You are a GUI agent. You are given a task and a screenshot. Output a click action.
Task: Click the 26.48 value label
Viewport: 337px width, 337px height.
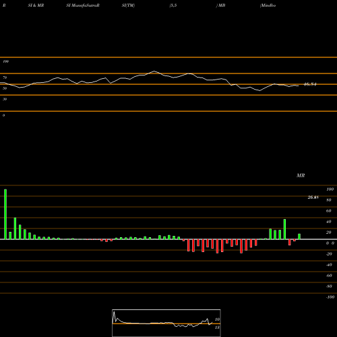tap(313, 197)
